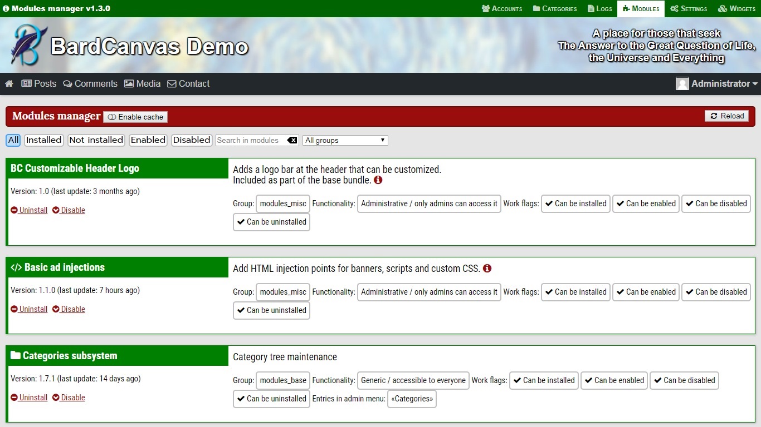
Task: Click the code icon of Basic ad injections
Action: [16, 267]
